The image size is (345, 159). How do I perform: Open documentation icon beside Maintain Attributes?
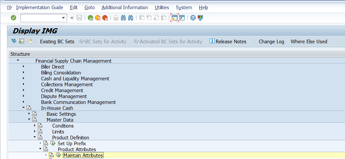coord(51,155)
